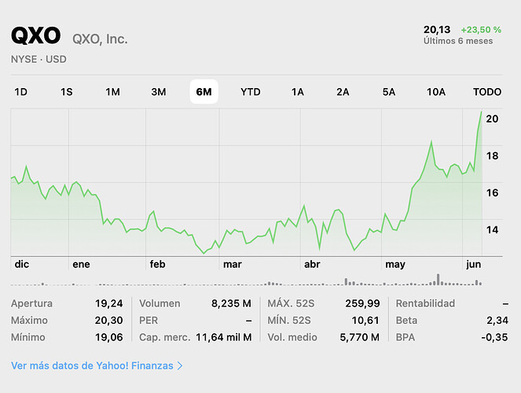The width and height of the screenshot is (521, 393).
Task: Switch chart to 3M range
Action: coord(159,92)
